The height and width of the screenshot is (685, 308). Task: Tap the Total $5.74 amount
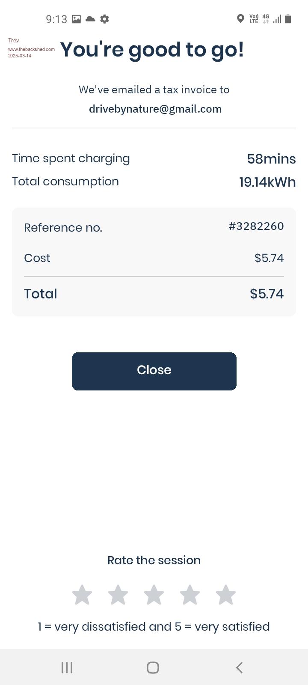(267, 294)
